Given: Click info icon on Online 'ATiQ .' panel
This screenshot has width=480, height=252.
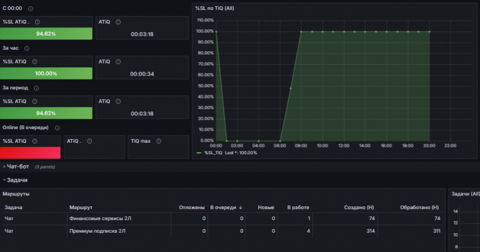Looking at the screenshot, I should (89, 141).
